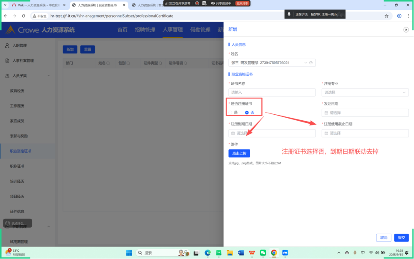Show hidden system tray icons
This screenshot has height=259, width=414.
pyautogui.click(x=339, y=253)
